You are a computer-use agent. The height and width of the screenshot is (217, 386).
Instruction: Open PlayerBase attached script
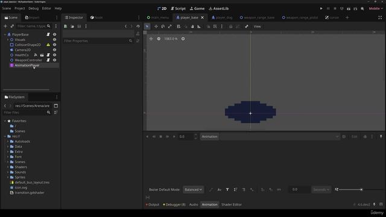coord(48,34)
